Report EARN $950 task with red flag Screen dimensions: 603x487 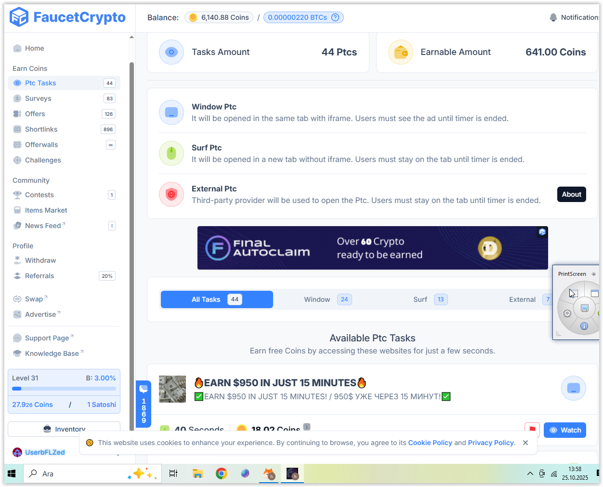pos(532,429)
